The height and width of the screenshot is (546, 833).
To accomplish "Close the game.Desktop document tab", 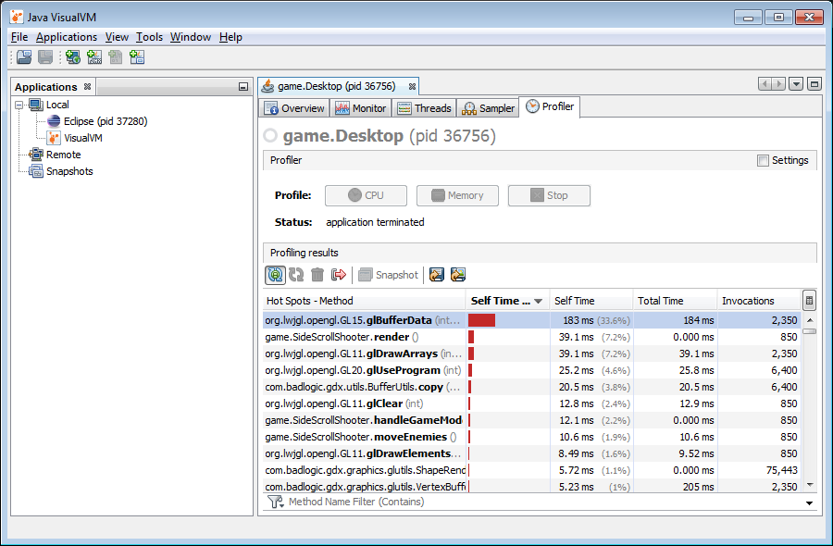I will tap(412, 86).
